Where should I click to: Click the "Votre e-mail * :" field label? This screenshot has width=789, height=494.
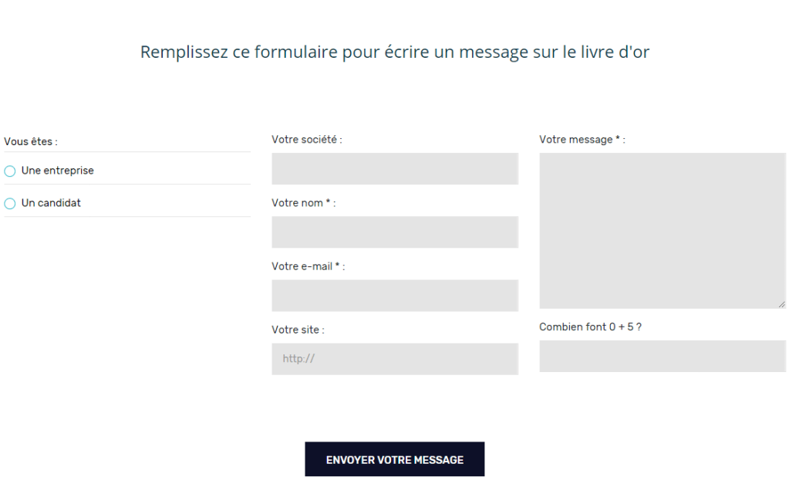[308, 266]
